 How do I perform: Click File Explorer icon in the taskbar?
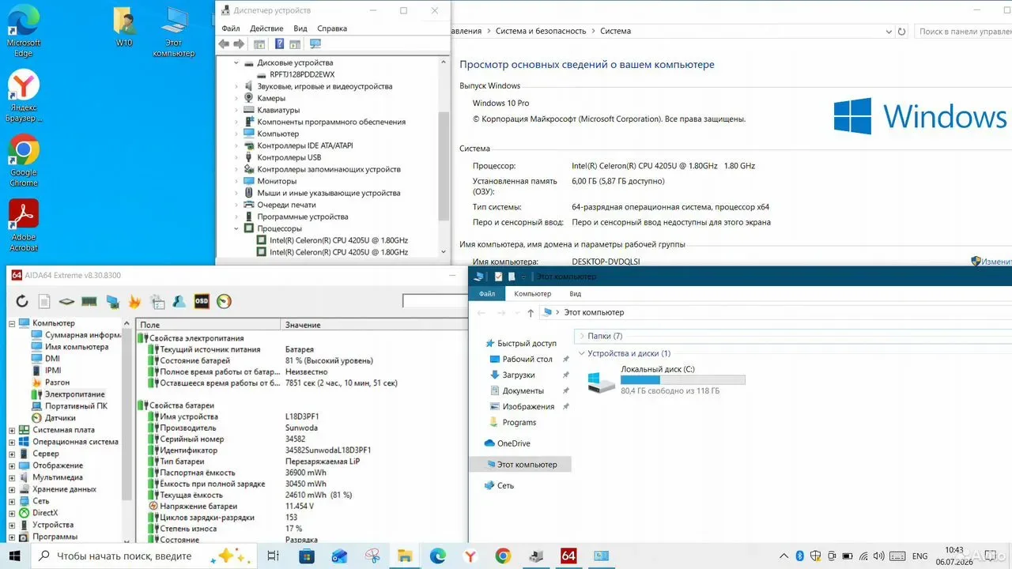point(405,556)
